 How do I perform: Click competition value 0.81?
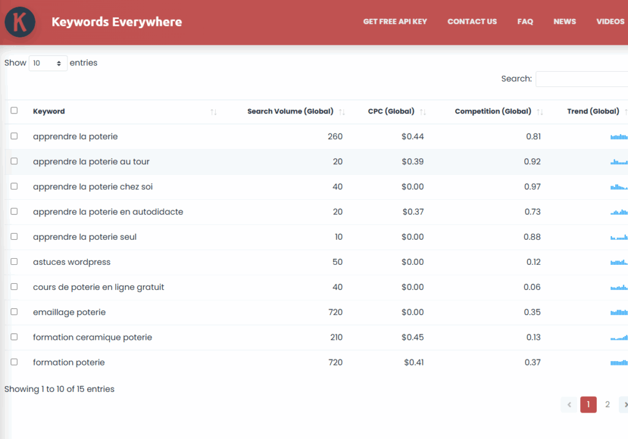534,137
